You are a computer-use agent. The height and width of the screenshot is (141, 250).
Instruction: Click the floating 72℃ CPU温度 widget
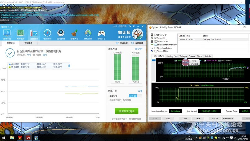[x=191, y=62]
